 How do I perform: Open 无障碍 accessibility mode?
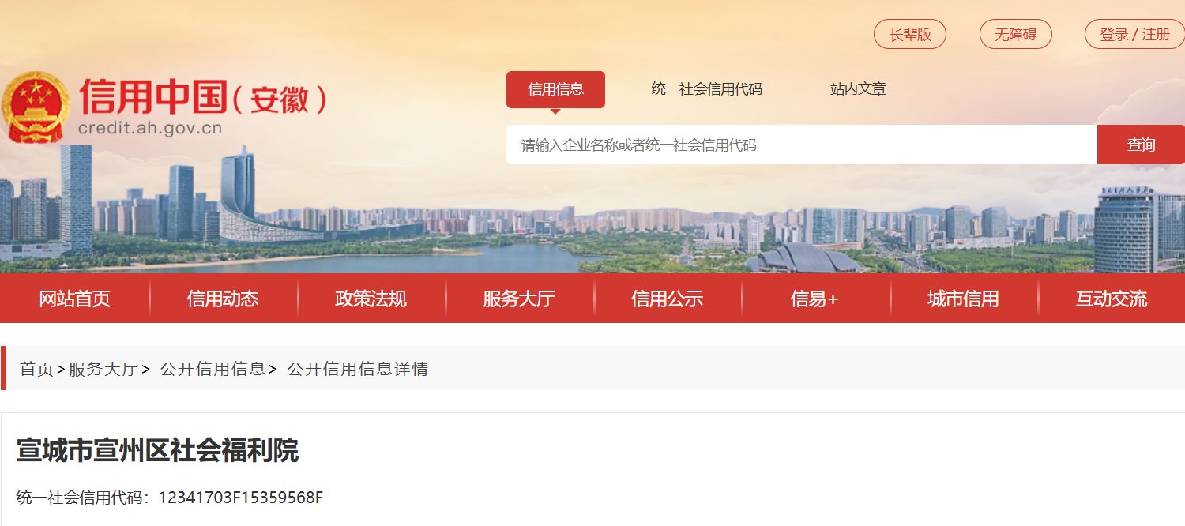coord(1016,34)
